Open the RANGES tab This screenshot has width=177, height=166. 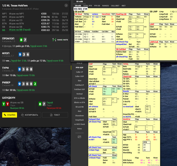[x=106, y=5]
